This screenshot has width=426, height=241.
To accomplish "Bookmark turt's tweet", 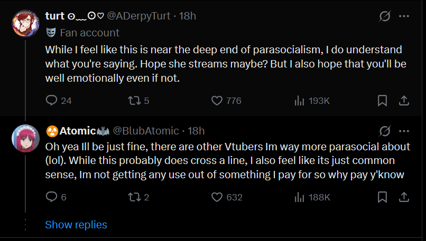I will click(382, 101).
